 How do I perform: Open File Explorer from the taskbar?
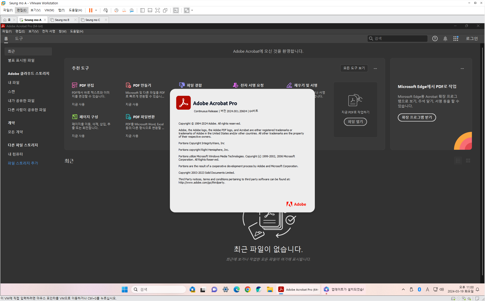click(270, 289)
